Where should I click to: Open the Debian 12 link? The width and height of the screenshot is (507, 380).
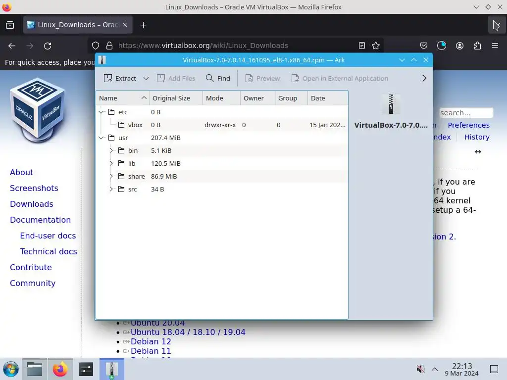[x=151, y=341]
